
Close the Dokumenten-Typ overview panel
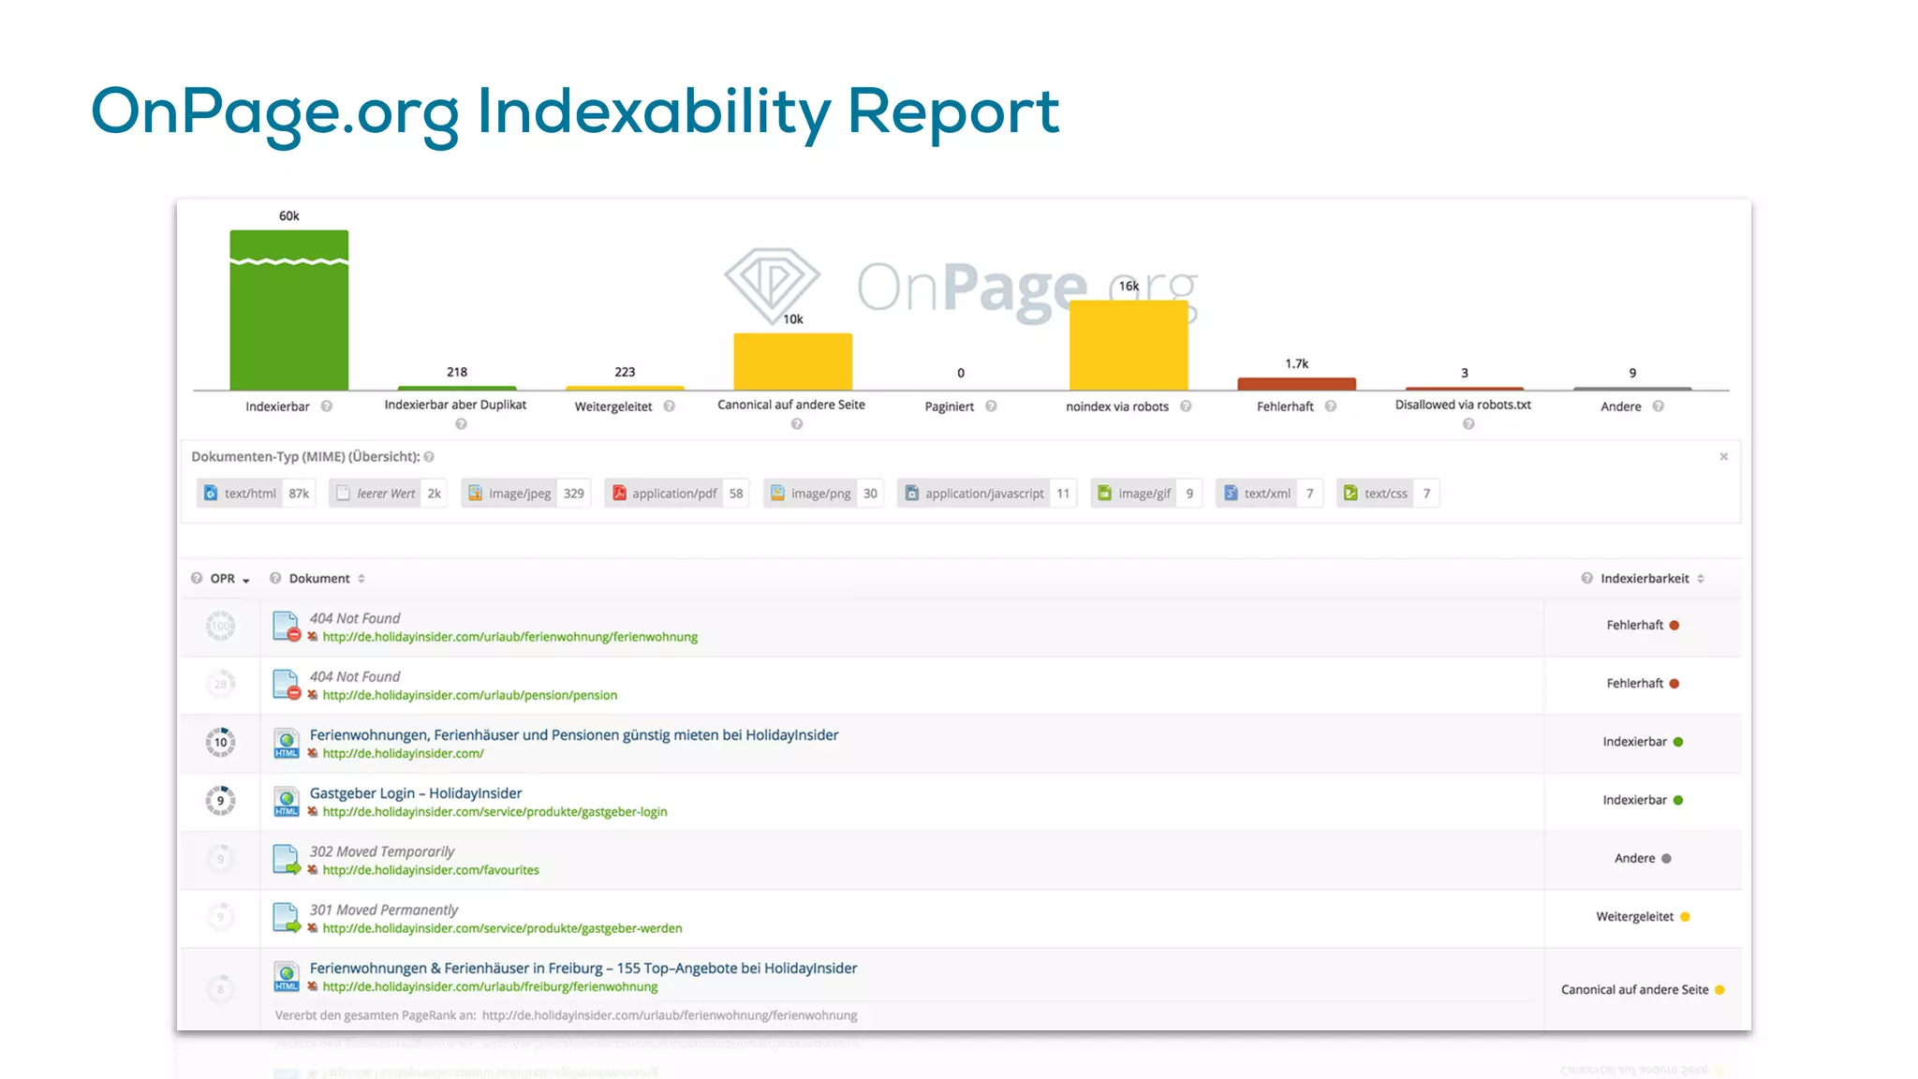tap(1723, 457)
